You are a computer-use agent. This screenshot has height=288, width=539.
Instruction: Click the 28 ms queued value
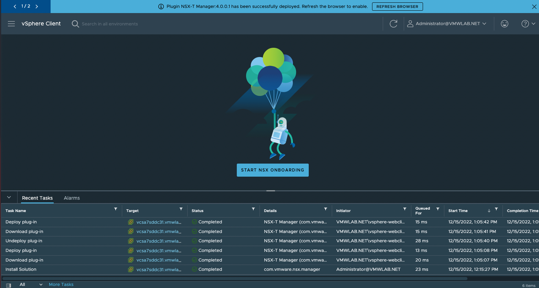coord(422,241)
